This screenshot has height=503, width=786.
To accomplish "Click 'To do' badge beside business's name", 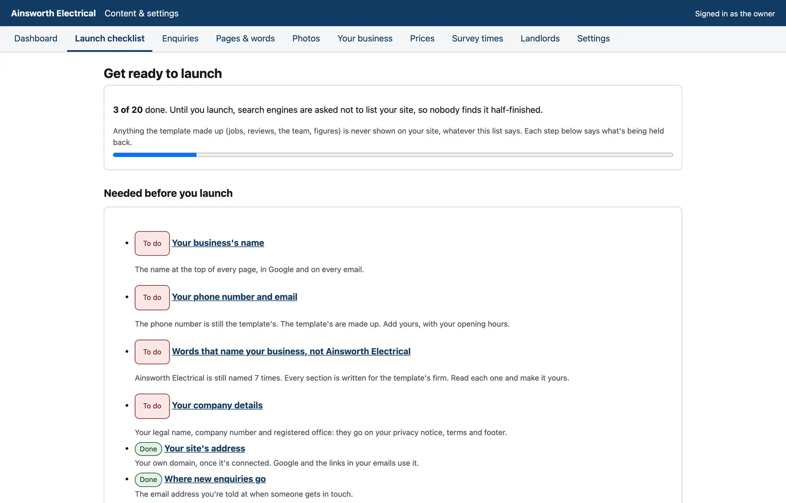I will (x=152, y=243).
